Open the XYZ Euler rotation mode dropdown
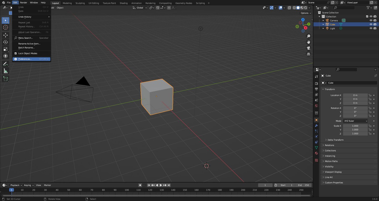 (355, 121)
